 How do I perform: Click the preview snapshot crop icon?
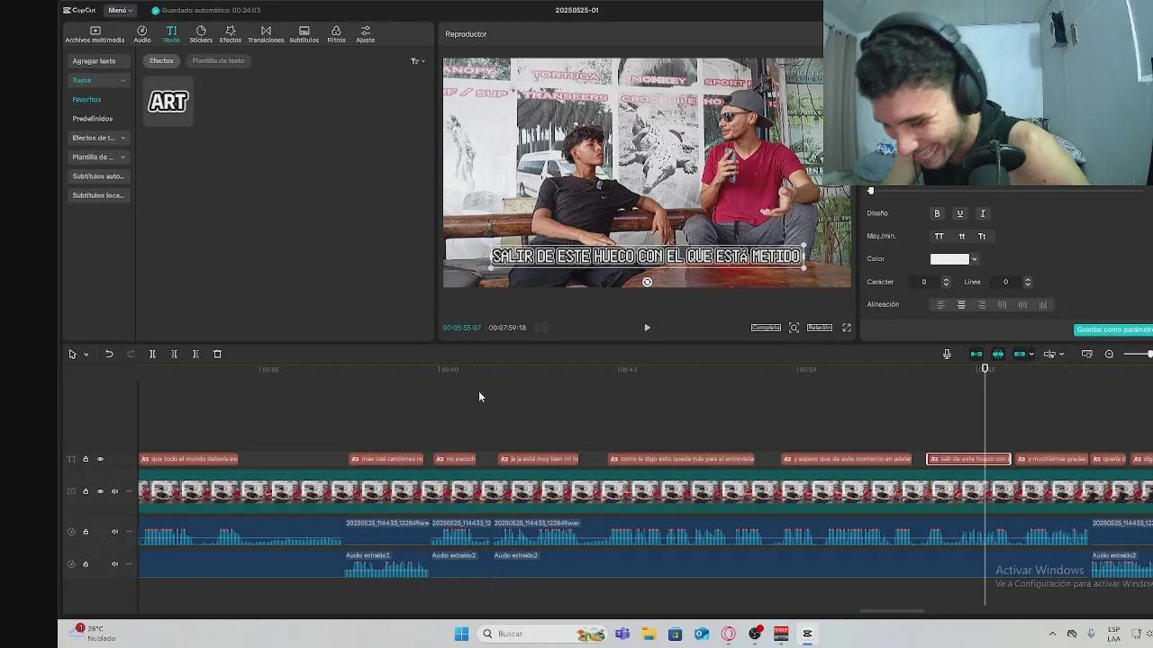[794, 328]
